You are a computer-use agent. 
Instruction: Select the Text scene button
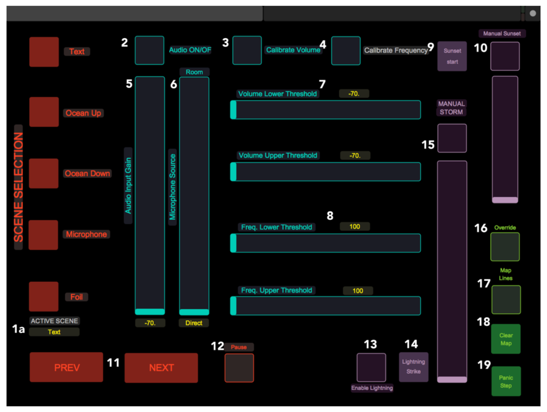[x=44, y=52]
